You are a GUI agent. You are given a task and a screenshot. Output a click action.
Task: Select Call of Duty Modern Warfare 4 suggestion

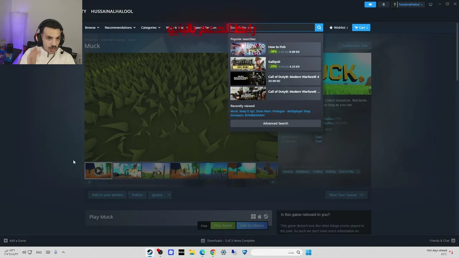[275, 78]
